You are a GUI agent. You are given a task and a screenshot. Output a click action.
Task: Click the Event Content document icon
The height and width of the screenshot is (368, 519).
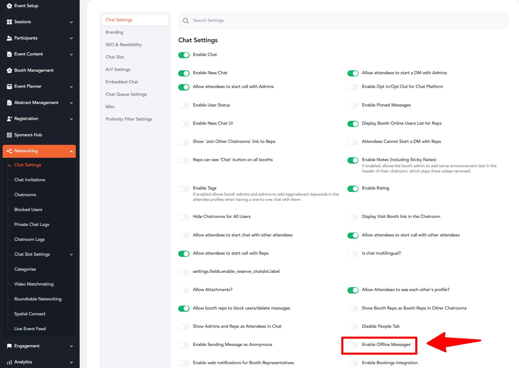pos(9,54)
